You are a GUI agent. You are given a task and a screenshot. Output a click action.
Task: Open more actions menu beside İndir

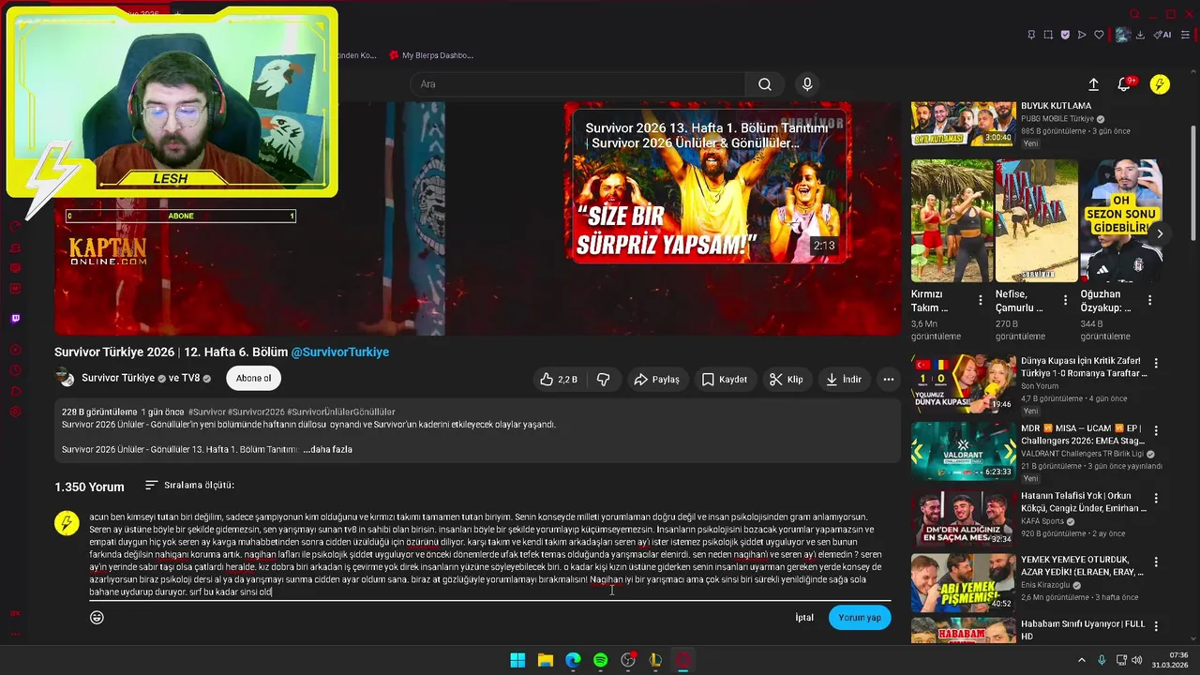[x=889, y=380]
